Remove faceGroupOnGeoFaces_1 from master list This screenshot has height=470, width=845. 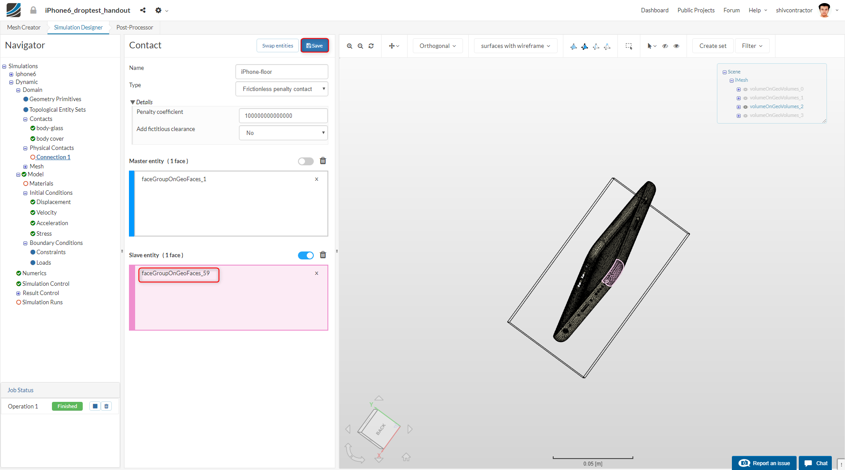click(316, 179)
